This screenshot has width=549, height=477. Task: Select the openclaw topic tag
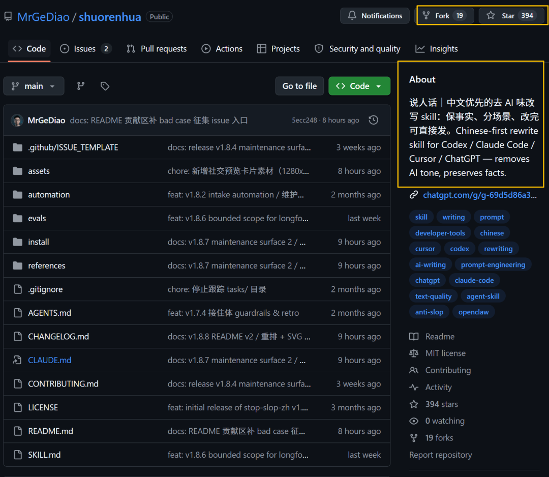[x=473, y=312]
